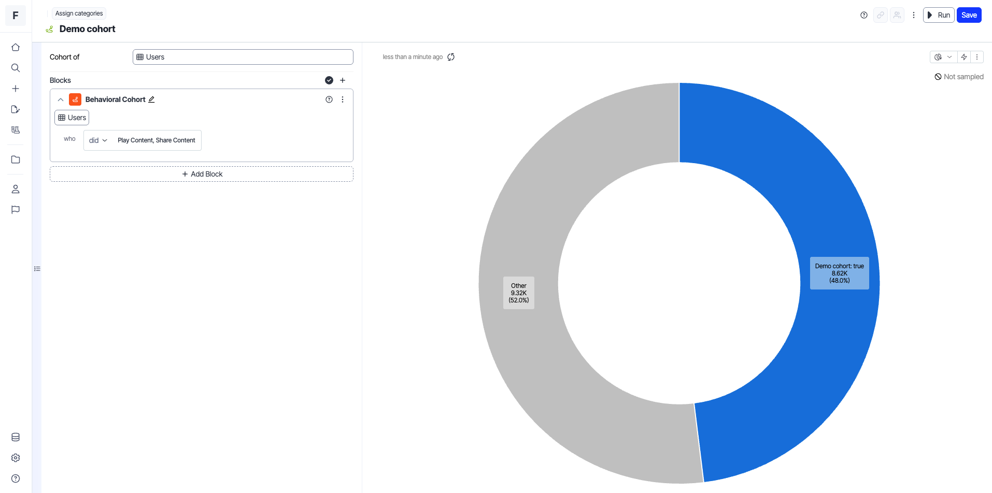992x493 pixels.
Task: Open the settings gear in sidebar
Action: pyautogui.click(x=16, y=458)
